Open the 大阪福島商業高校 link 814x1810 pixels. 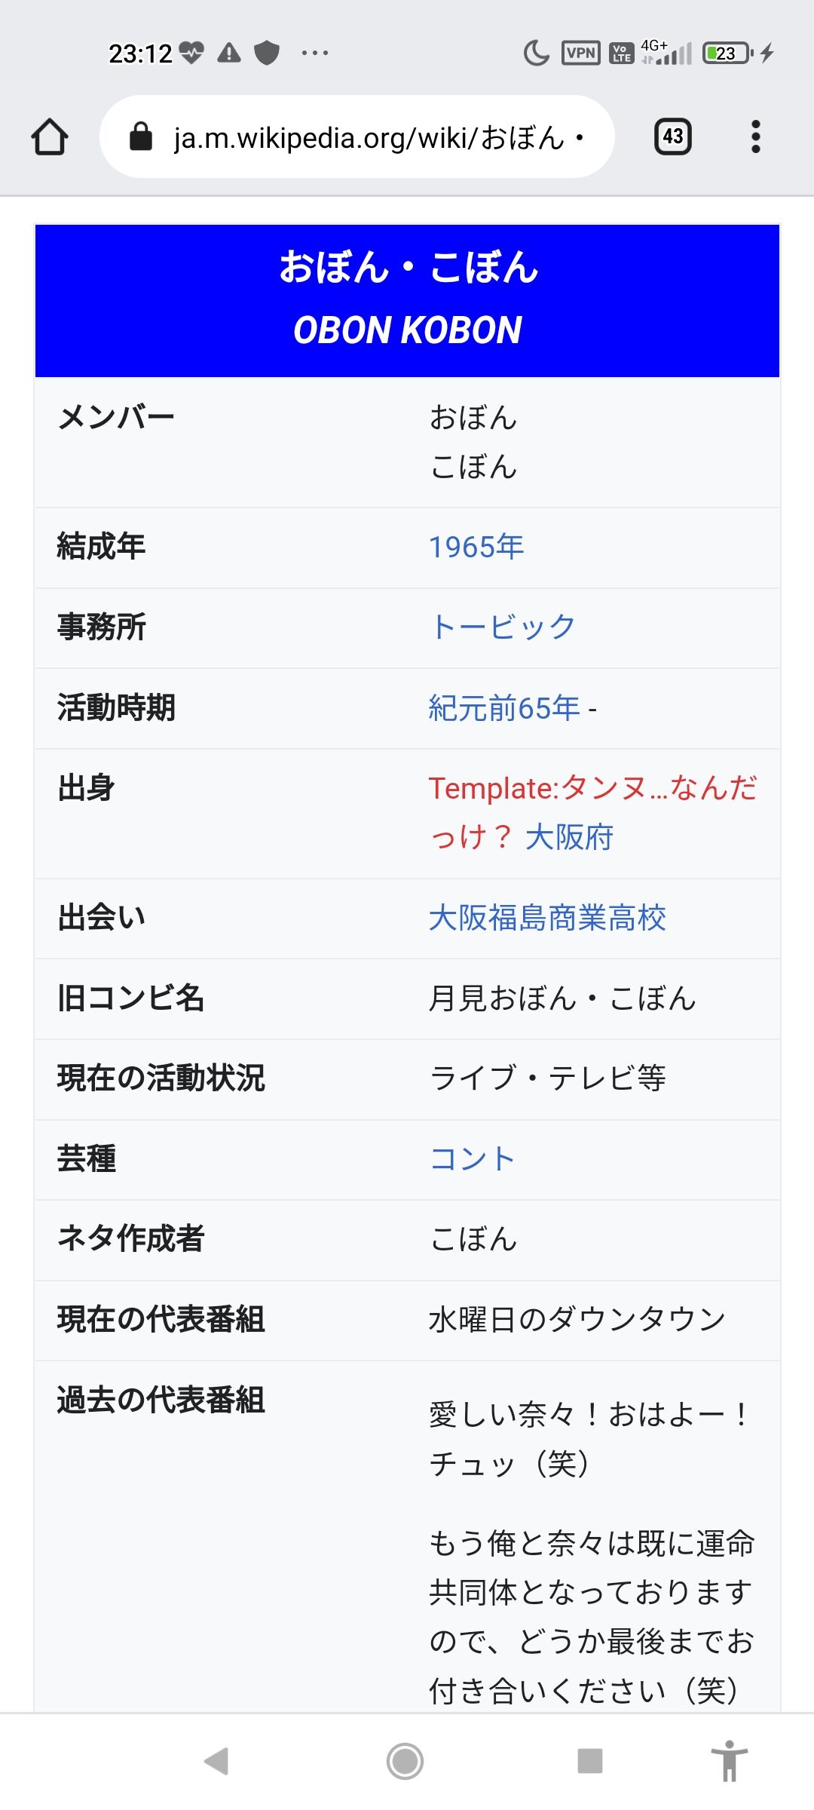(x=547, y=919)
